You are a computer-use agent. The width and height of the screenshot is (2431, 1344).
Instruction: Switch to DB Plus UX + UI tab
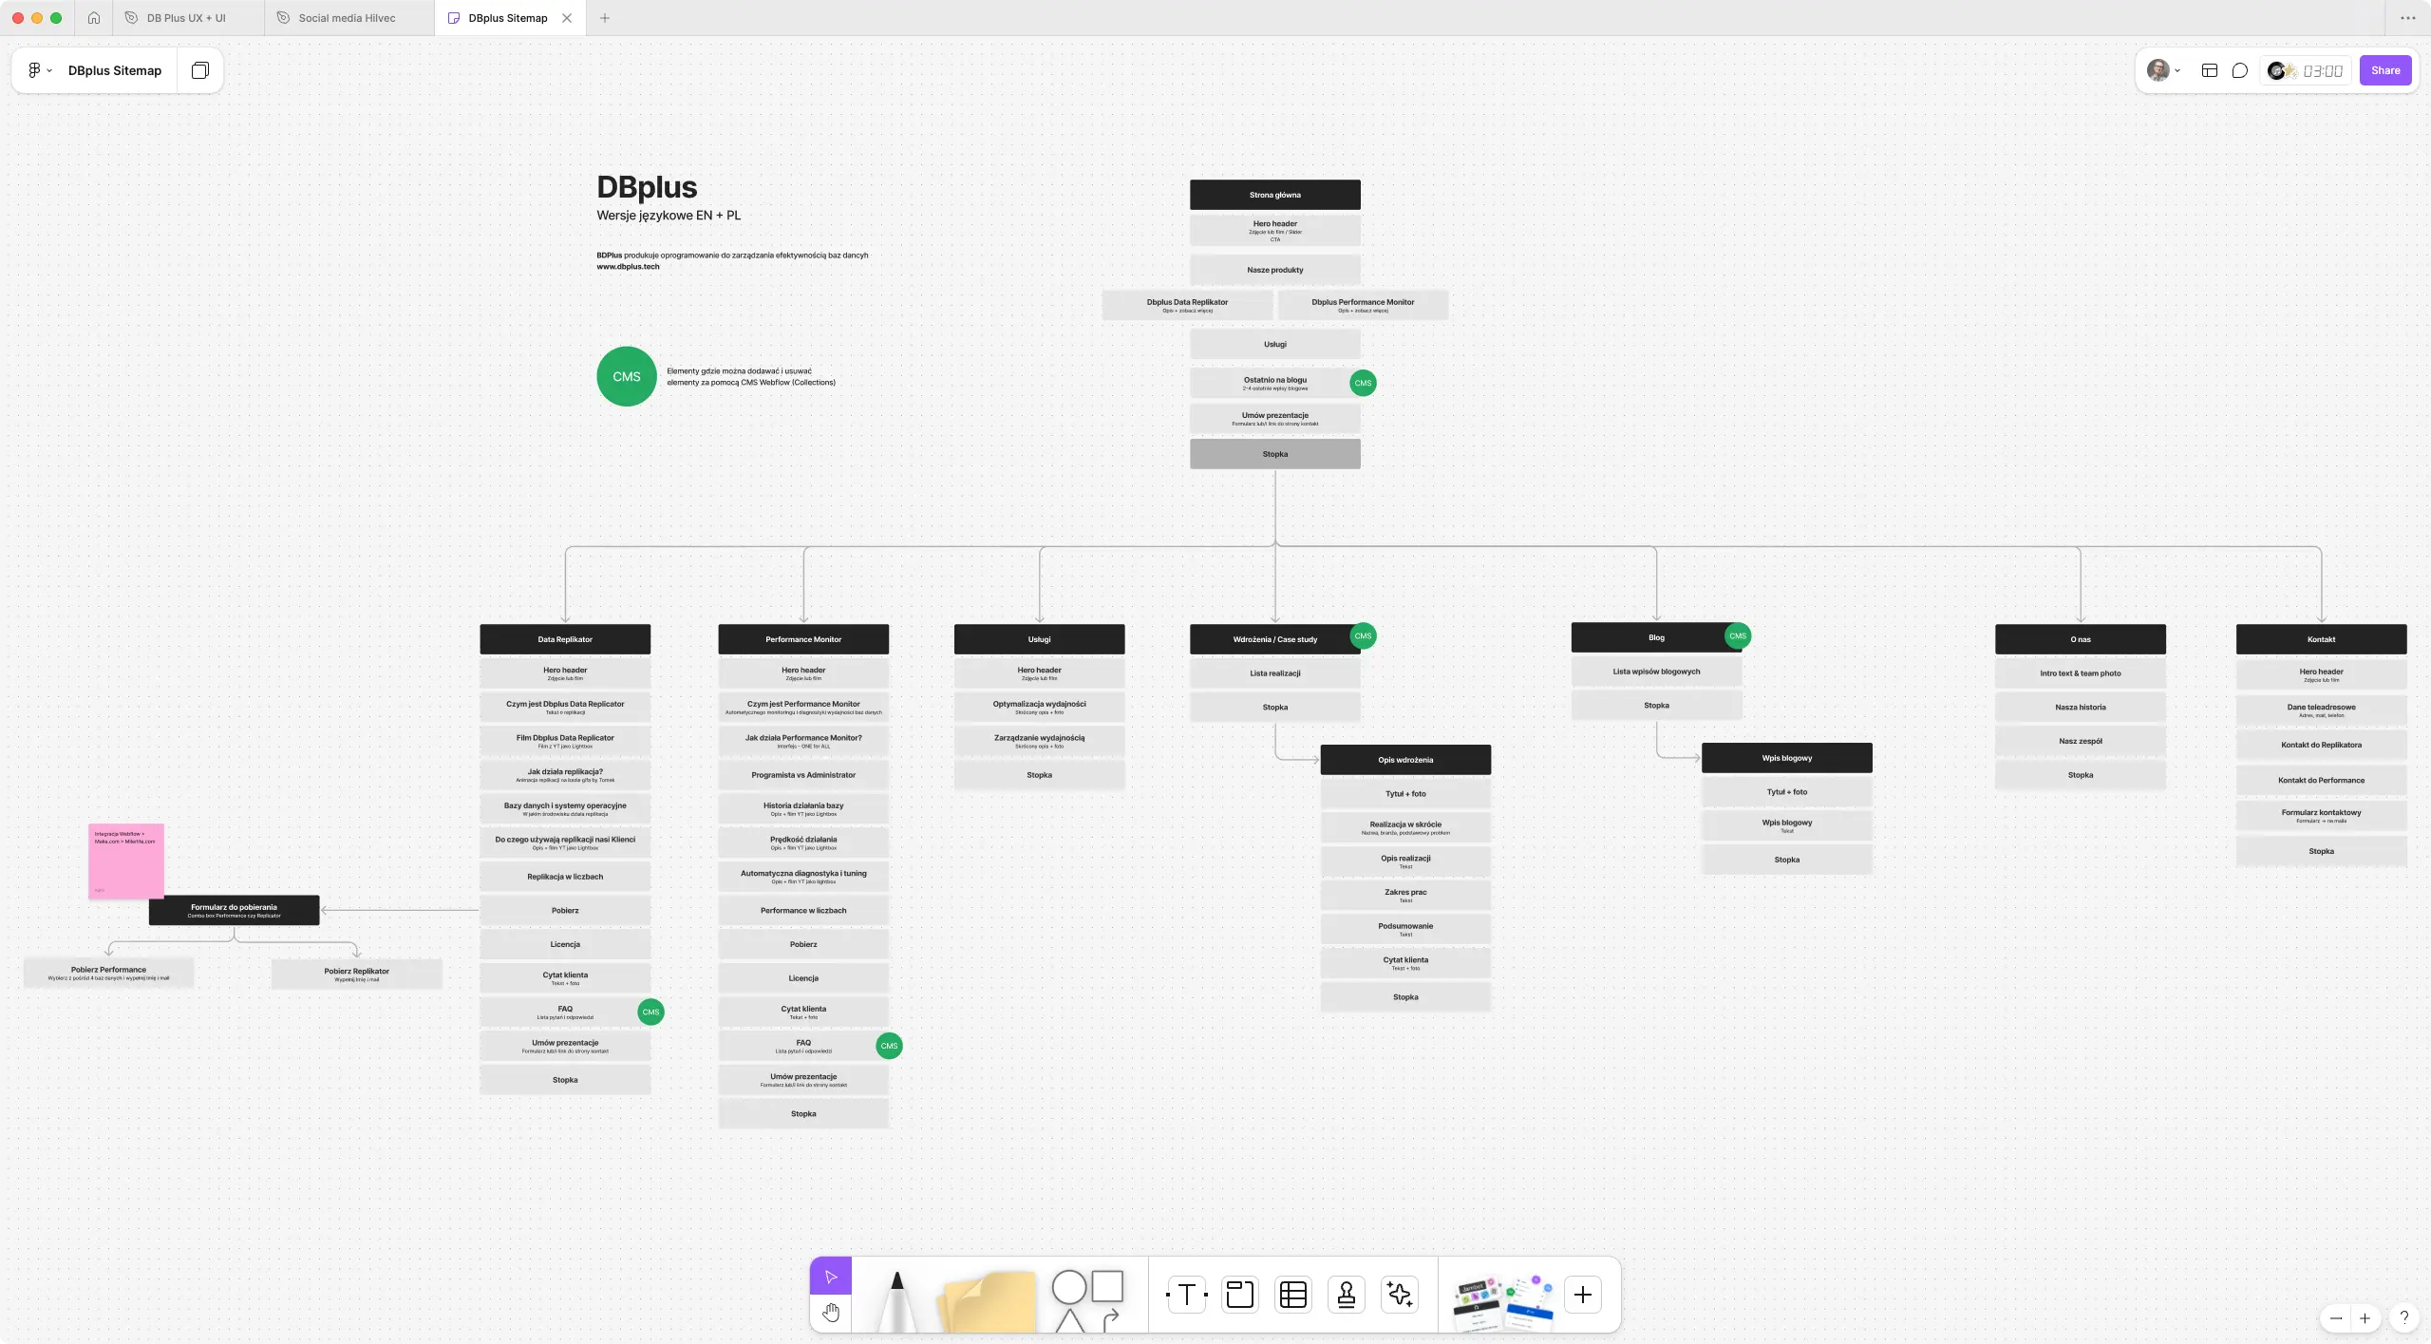186,18
